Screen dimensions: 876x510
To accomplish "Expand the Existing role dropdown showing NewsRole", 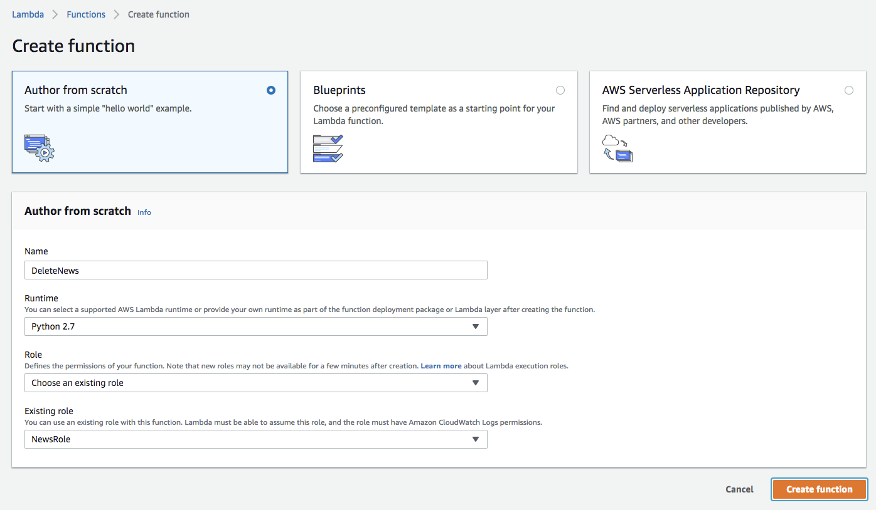I will (256, 439).
